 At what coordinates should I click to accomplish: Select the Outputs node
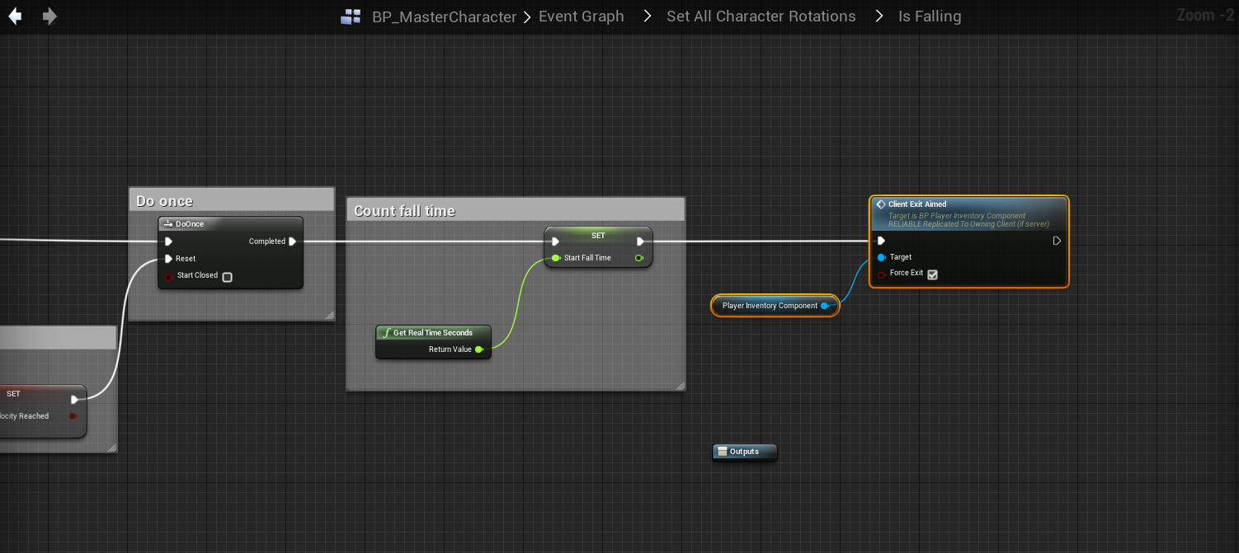(x=744, y=452)
